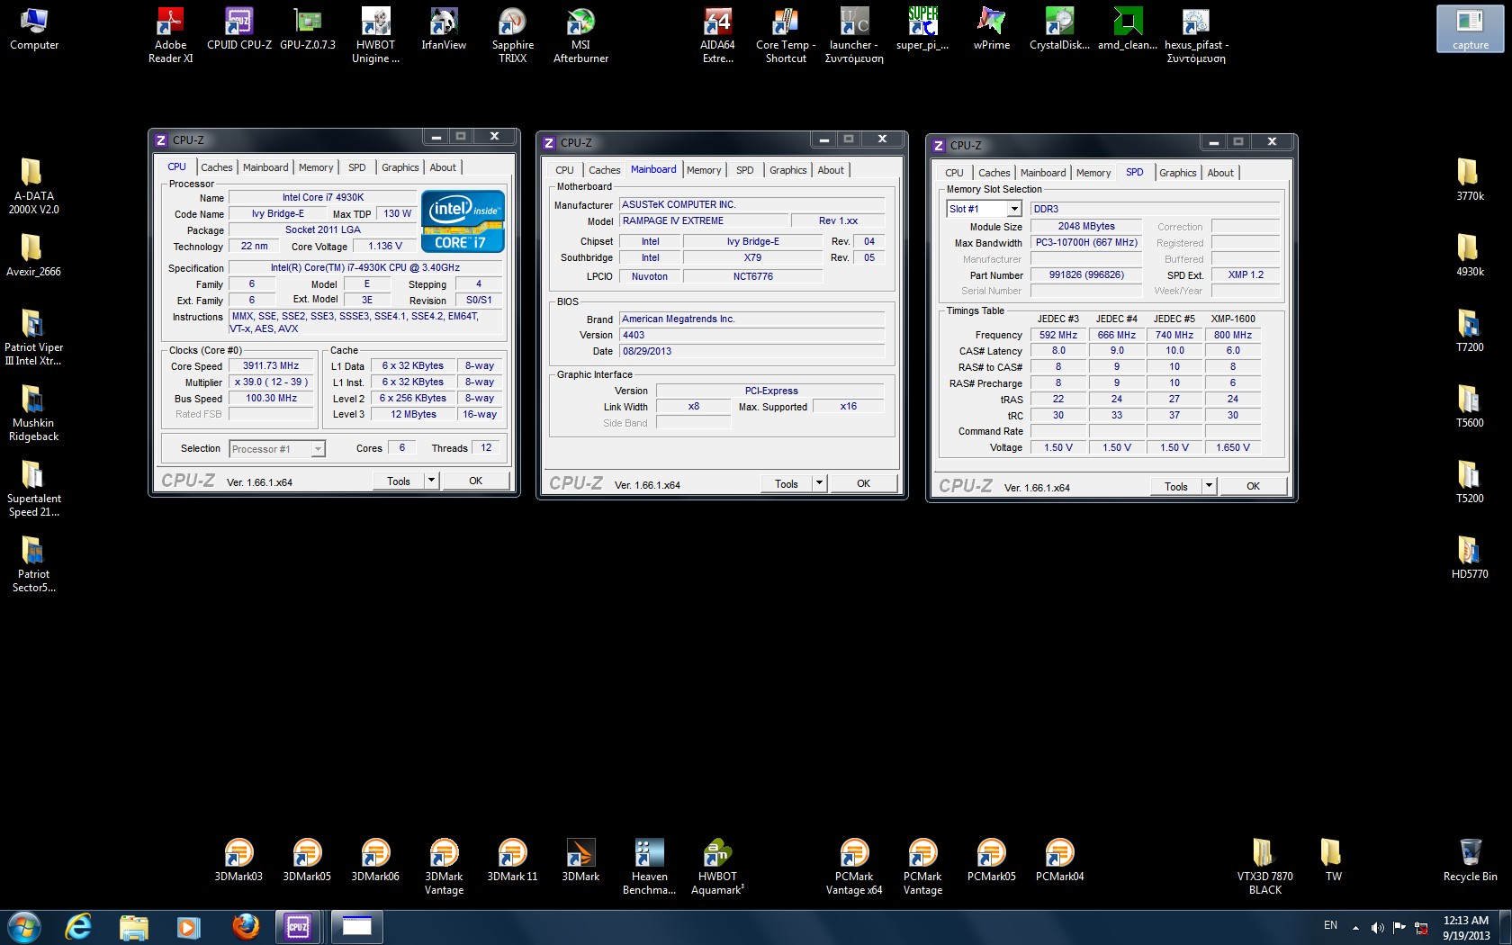Open the amd_clean desktop icon
This screenshot has height=945, width=1512.
pyautogui.click(x=1128, y=29)
